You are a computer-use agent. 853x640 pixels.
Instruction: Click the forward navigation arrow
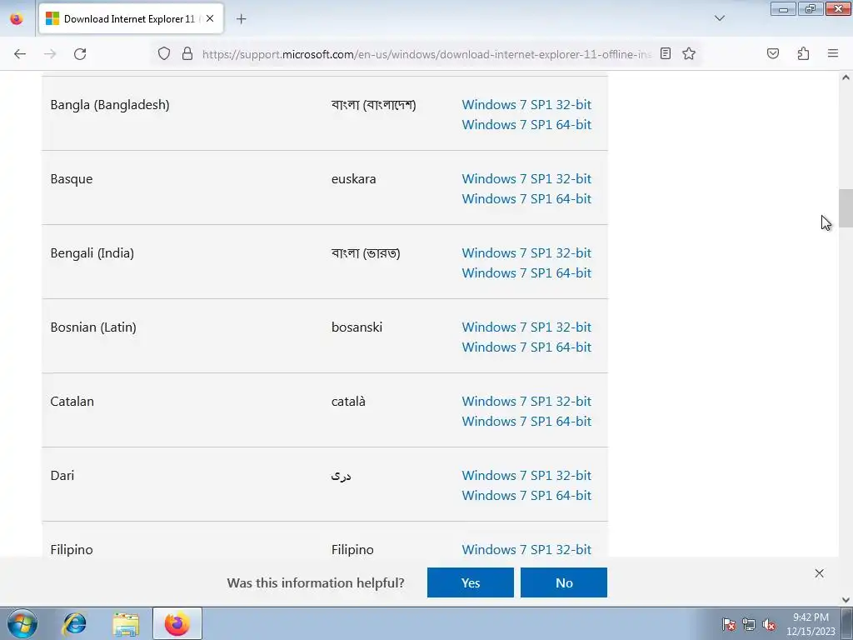pyautogui.click(x=50, y=54)
